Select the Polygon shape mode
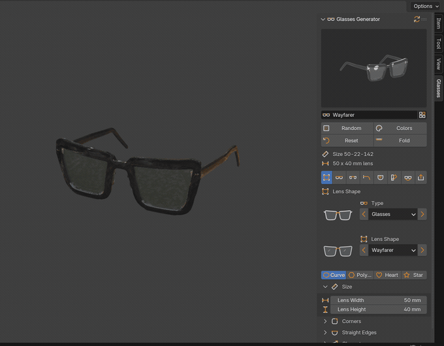Image resolution: width=444 pixels, height=346 pixels. click(360, 275)
